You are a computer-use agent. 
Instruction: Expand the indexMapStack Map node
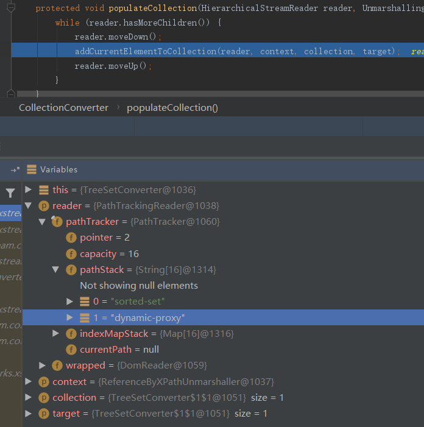coord(55,333)
